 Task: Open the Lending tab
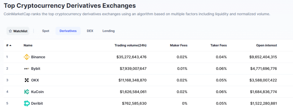(x=108, y=31)
